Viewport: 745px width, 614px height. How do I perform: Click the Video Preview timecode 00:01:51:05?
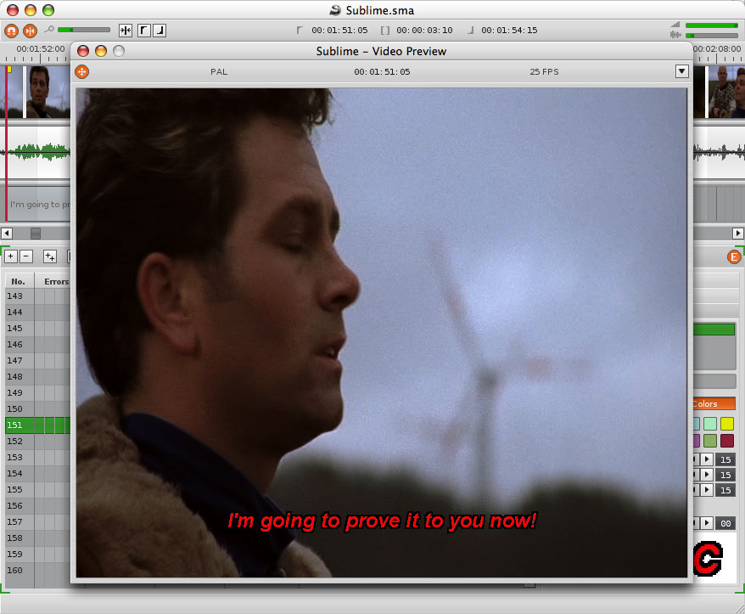382,72
